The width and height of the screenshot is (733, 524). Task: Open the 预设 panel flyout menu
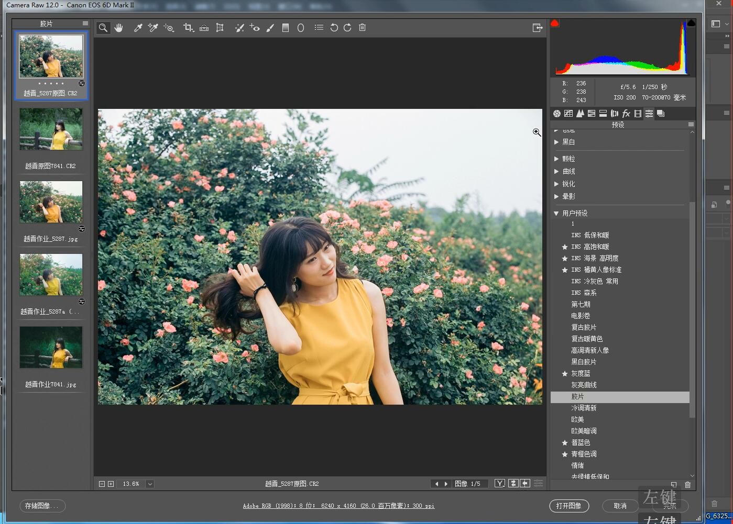tap(691, 125)
